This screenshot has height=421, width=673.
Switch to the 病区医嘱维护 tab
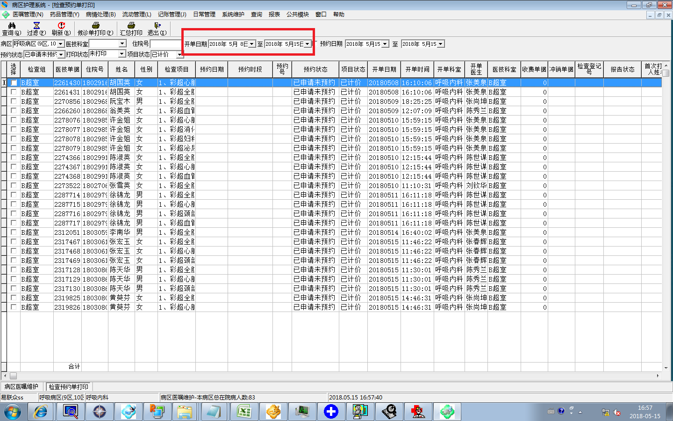21,387
